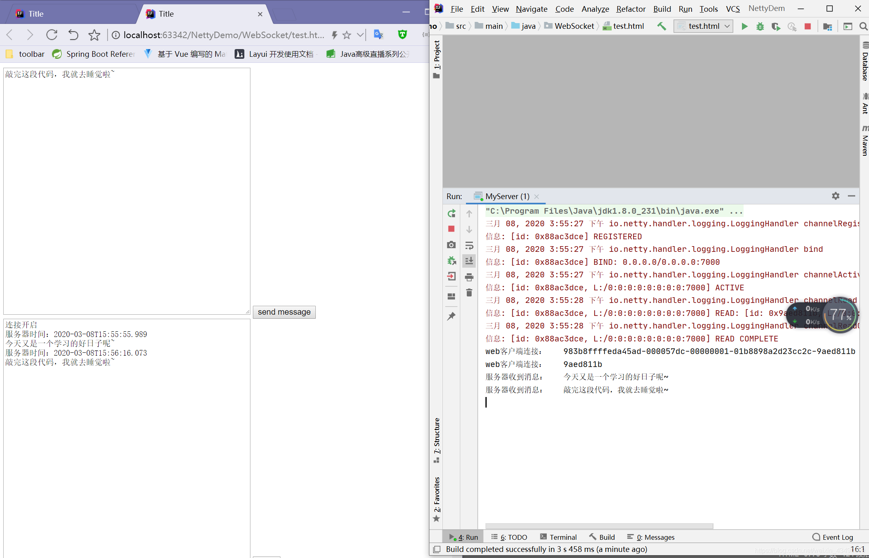Viewport: 869px width, 558px height.
Task: Click the translate icon in browser toolbar
Action: pos(379,35)
